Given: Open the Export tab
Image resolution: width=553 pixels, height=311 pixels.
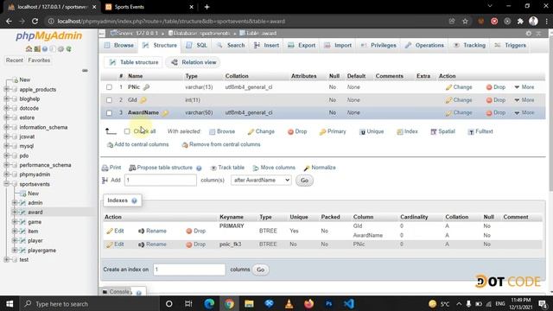Looking at the screenshot, I should [x=302, y=46].
